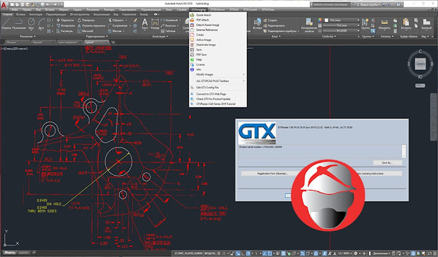438x257 pixels.
Task: Select the Круг (Circle) tool
Action: pyautogui.click(x=31, y=24)
